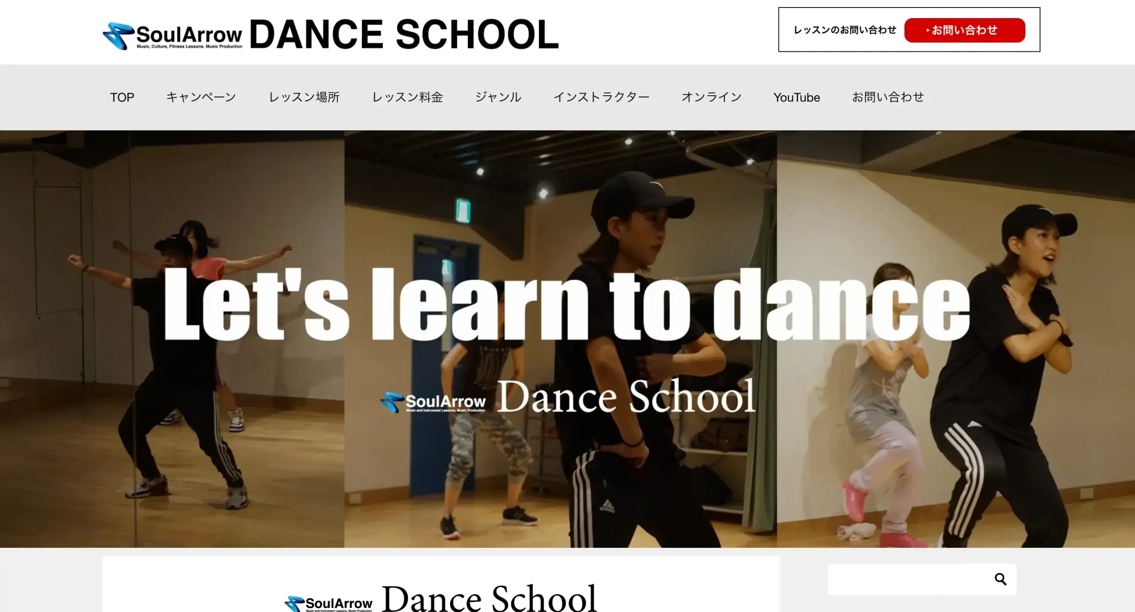Viewport: 1135px width, 612px height.
Task: Click the SoulArrow logo below the banner
Action: coord(329,604)
